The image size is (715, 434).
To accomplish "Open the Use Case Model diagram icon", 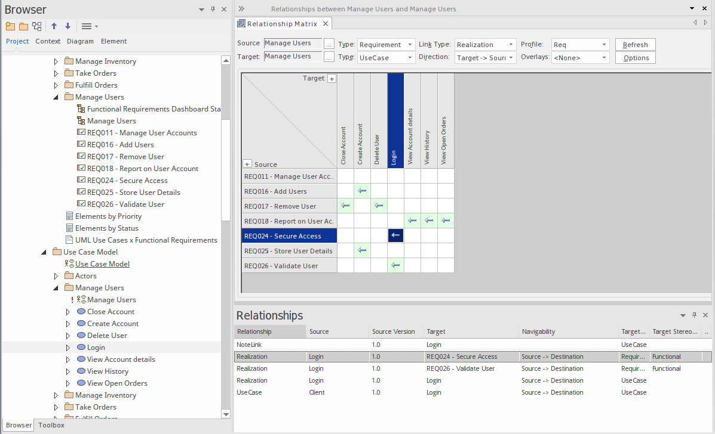I will click(69, 264).
